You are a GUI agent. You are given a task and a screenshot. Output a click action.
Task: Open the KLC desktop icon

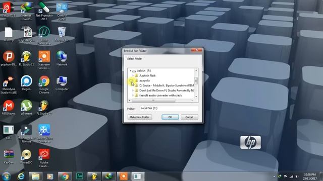tap(9, 132)
